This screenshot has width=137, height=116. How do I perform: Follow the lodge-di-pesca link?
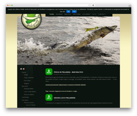coord(63,85)
